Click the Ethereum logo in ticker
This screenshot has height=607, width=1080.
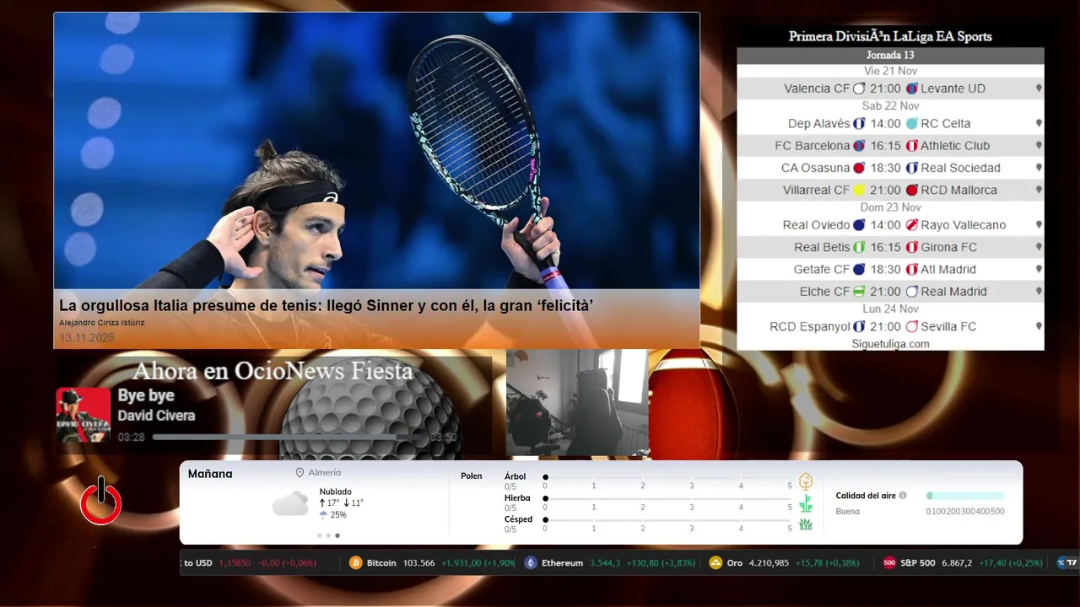(531, 563)
